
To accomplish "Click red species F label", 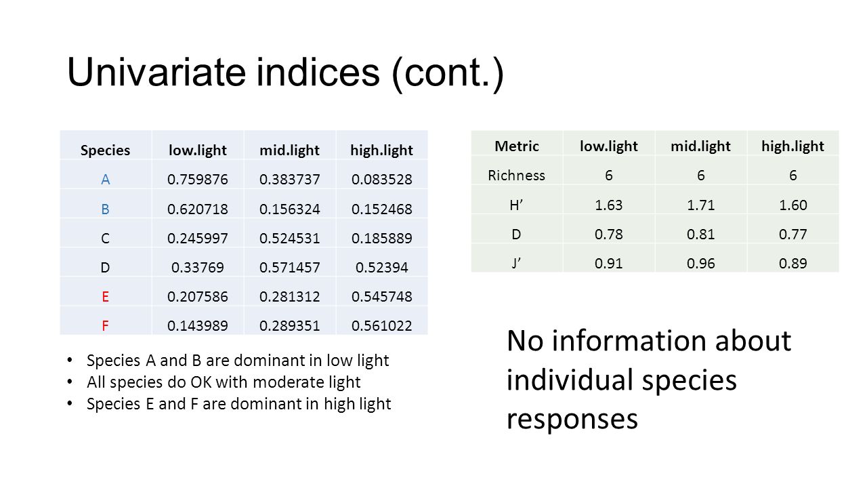I will (x=105, y=325).
